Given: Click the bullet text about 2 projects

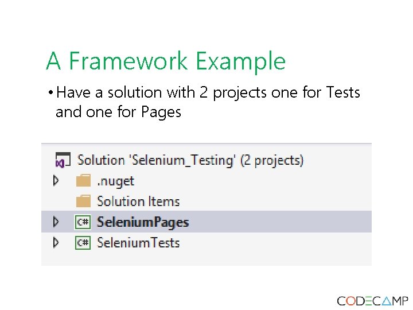Looking at the screenshot, I should [209, 92].
